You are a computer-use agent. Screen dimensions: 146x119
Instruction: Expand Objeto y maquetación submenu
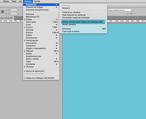pyautogui.click(x=41, y=48)
